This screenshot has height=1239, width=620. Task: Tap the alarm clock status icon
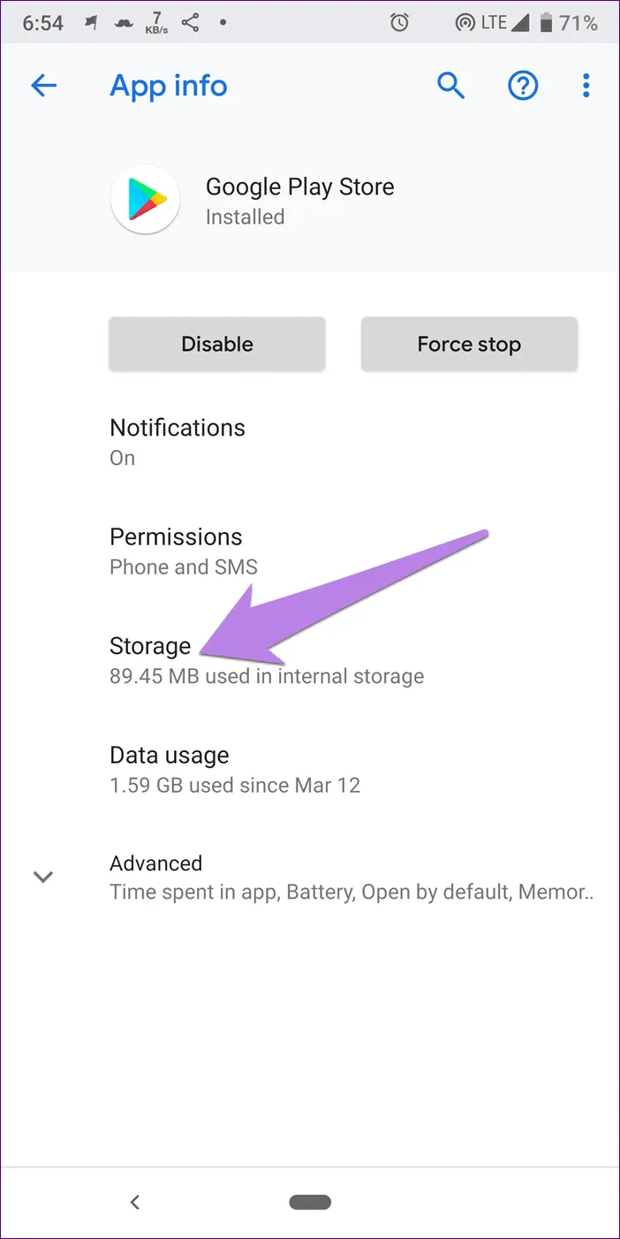[x=400, y=24]
